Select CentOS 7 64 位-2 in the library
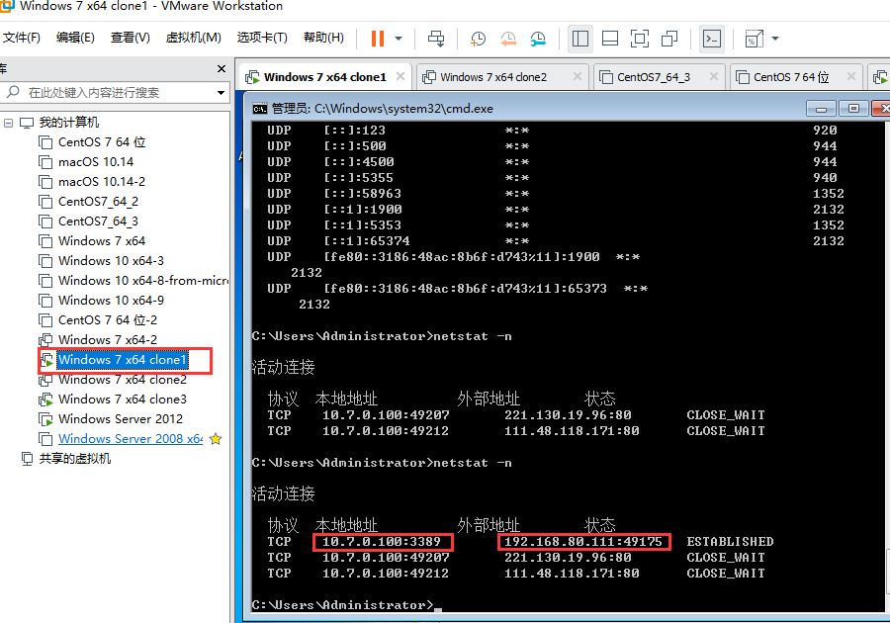 107,320
